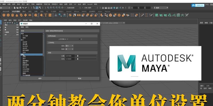The width and height of the screenshot is (213, 106).
Task: Toggle select by component type mode
Action: point(40,8)
